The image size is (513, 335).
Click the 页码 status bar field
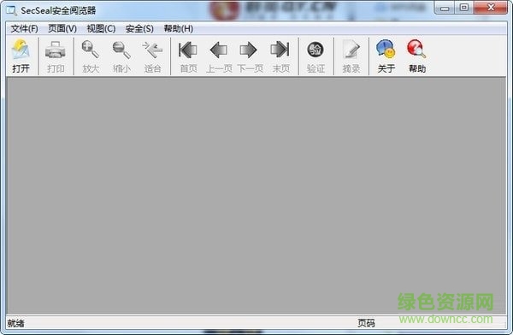366,323
